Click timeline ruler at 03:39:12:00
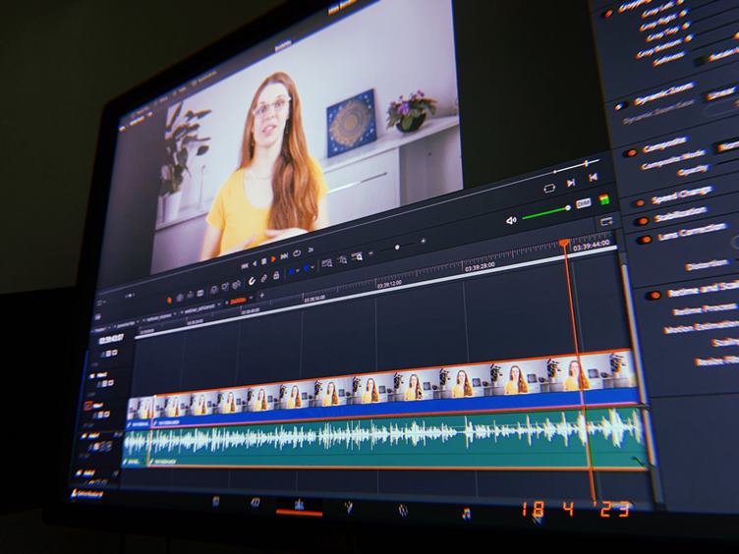The image size is (739, 554). coord(389,283)
